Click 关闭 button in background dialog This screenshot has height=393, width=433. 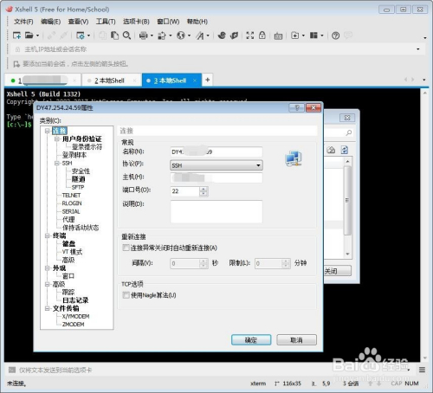point(337,271)
